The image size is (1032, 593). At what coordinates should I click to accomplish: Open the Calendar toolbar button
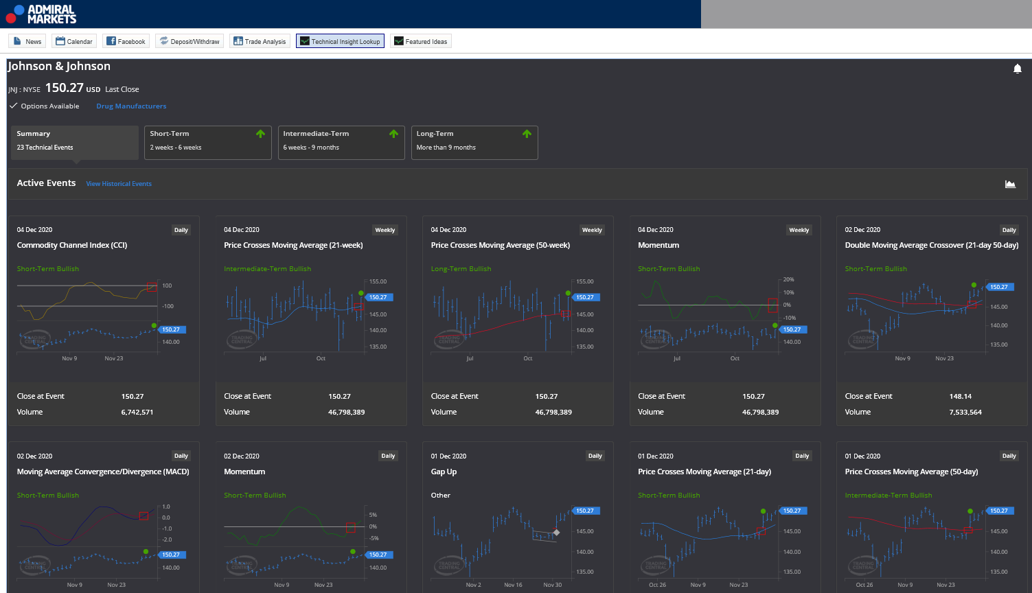click(x=74, y=41)
